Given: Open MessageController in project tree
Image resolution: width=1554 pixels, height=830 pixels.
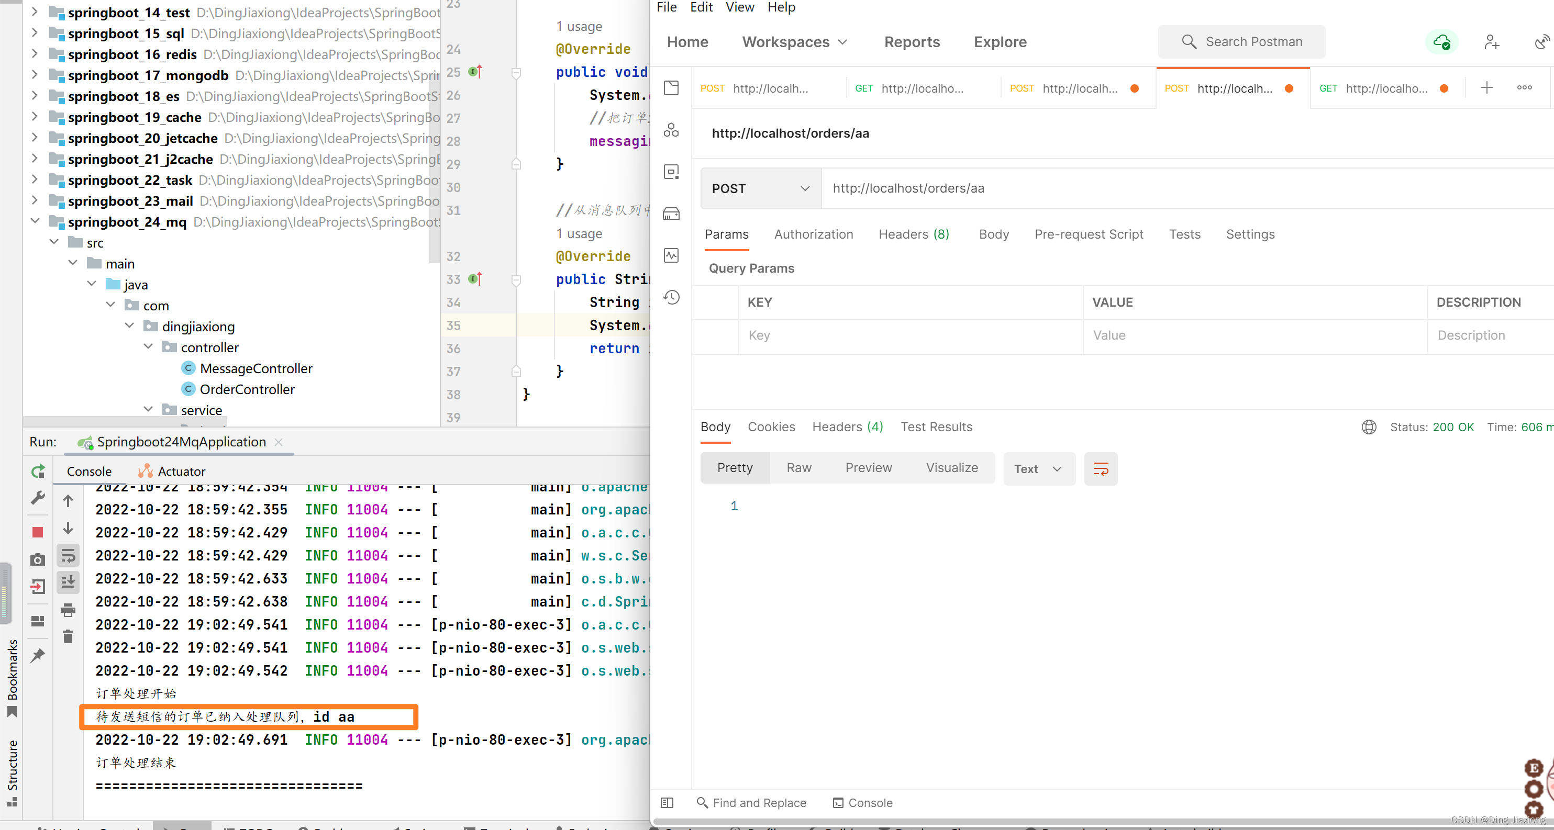Looking at the screenshot, I should click(x=256, y=368).
